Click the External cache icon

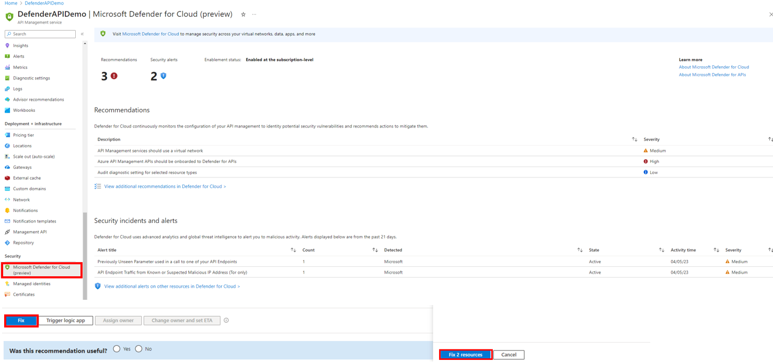pyautogui.click(x=7, y=178)
